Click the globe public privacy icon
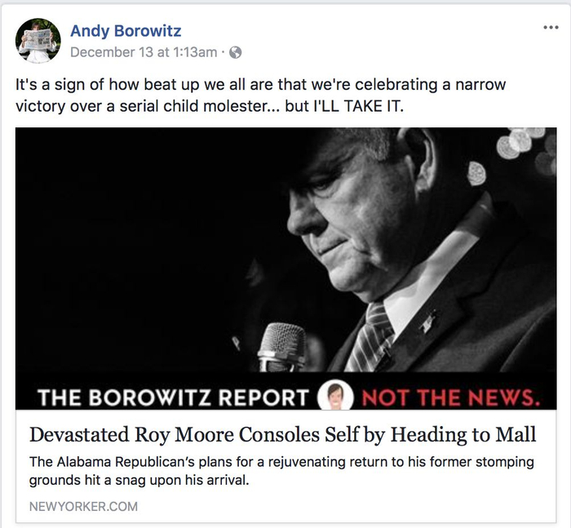 (236, 52)
